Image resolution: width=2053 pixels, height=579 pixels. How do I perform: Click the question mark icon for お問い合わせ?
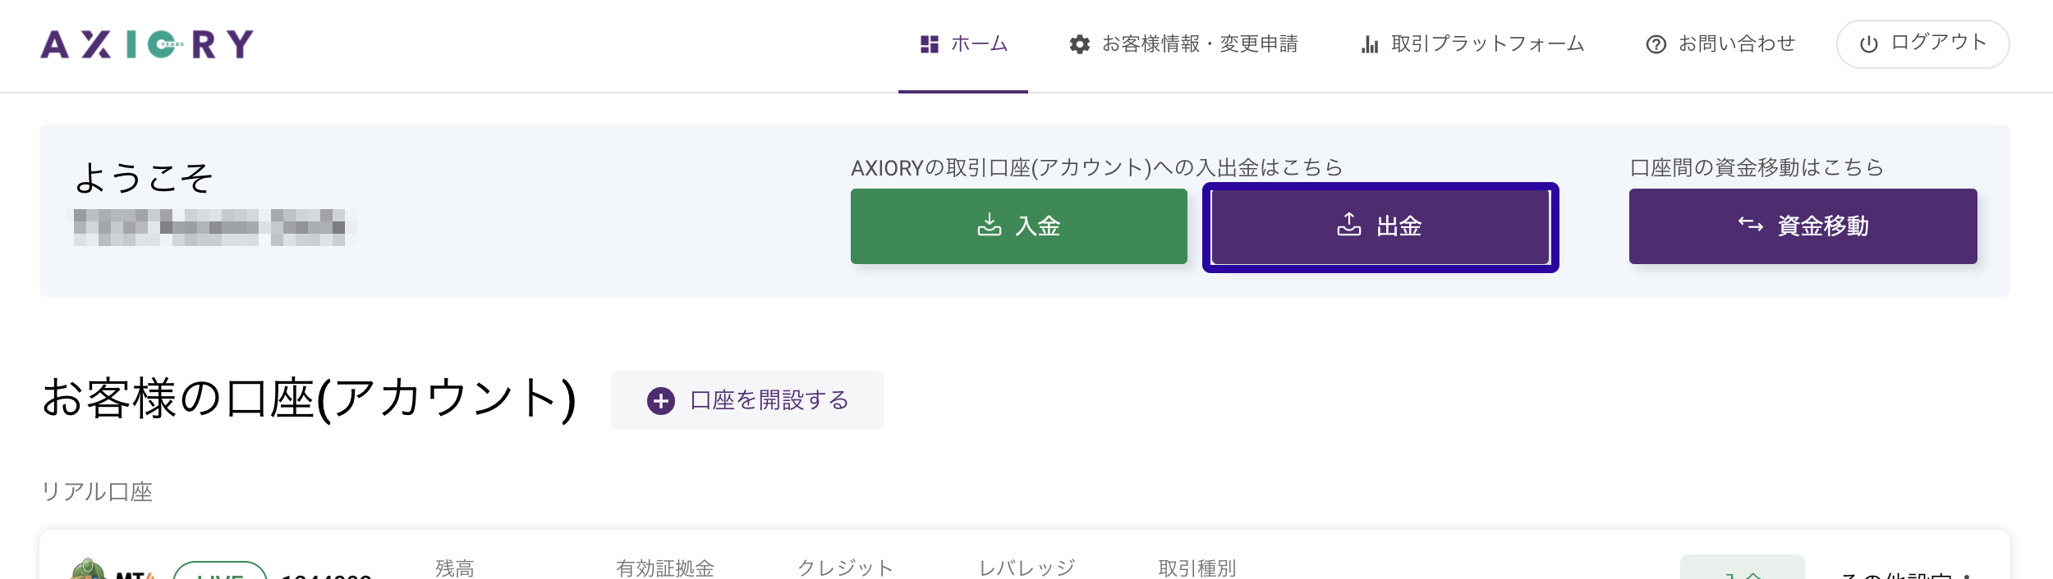pos(1655,45)
